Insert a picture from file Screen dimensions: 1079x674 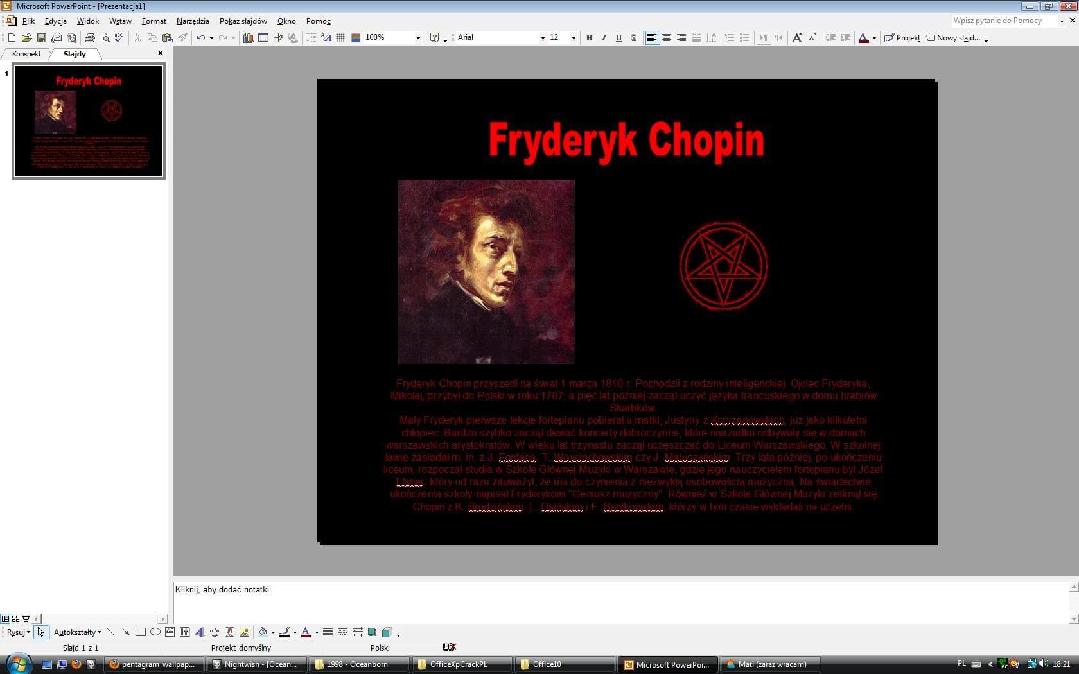[x=244, y=632]
